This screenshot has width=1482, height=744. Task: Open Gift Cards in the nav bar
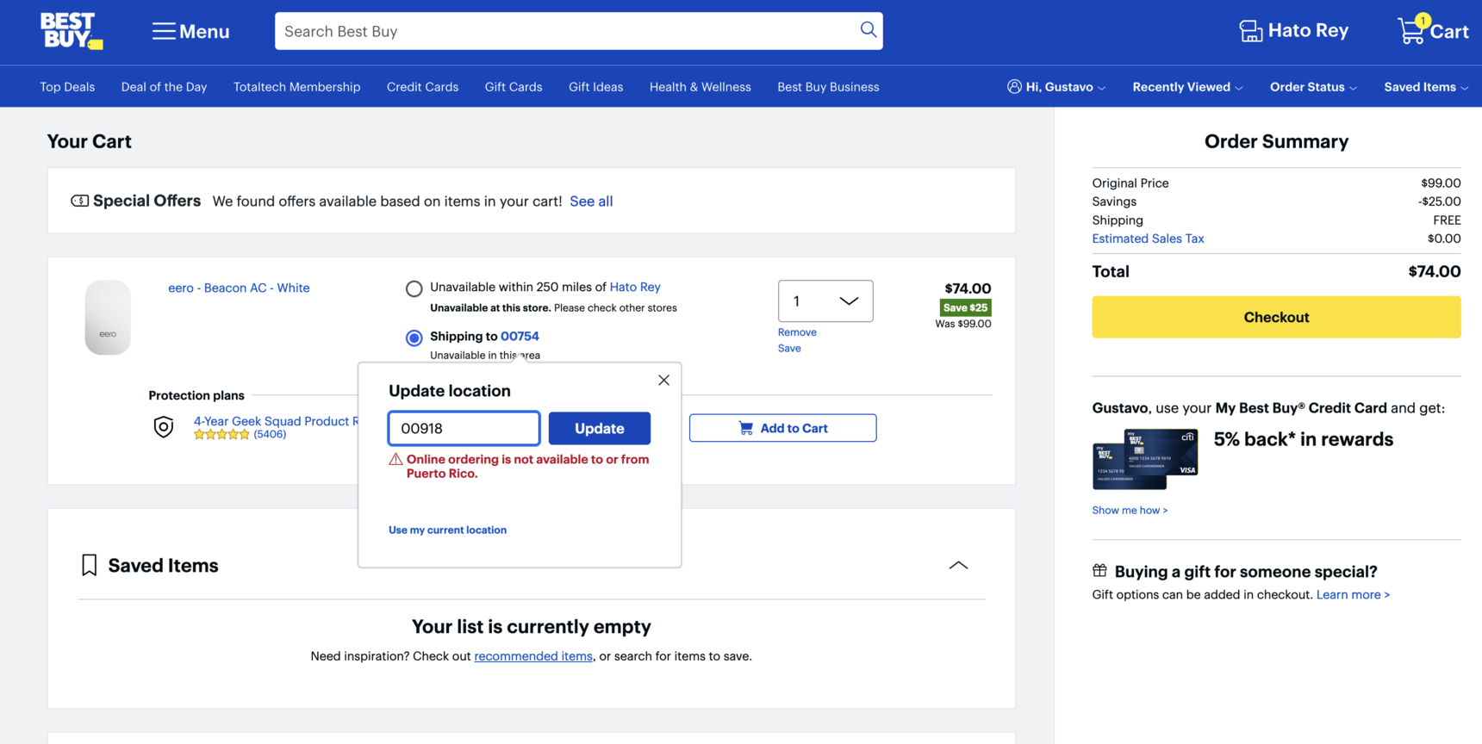click(x=514, y=86)
